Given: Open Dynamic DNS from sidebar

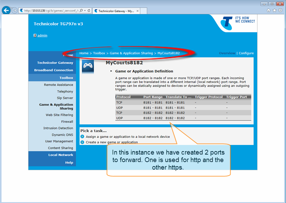Looking at the screenshot, I should tap(62, 135).
